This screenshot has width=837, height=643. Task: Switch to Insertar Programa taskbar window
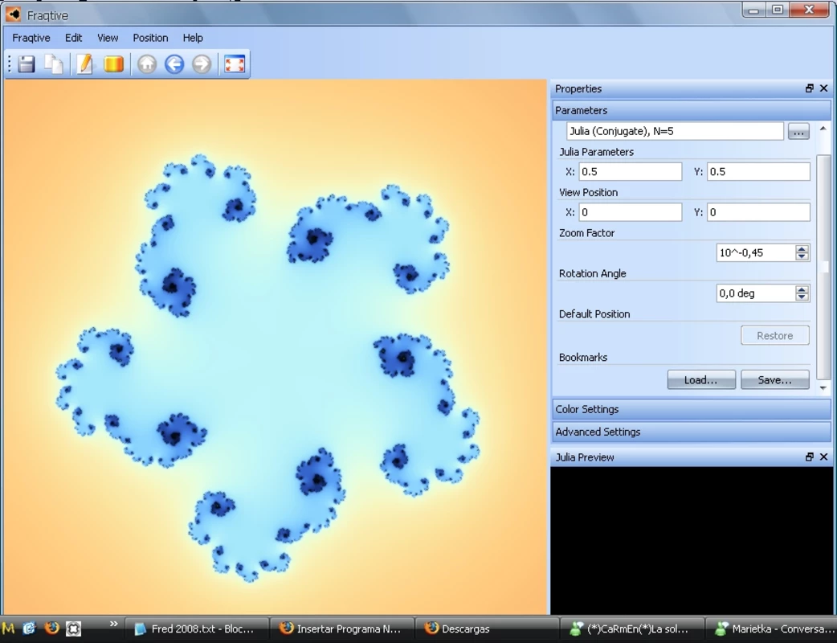tap(341, 629)
